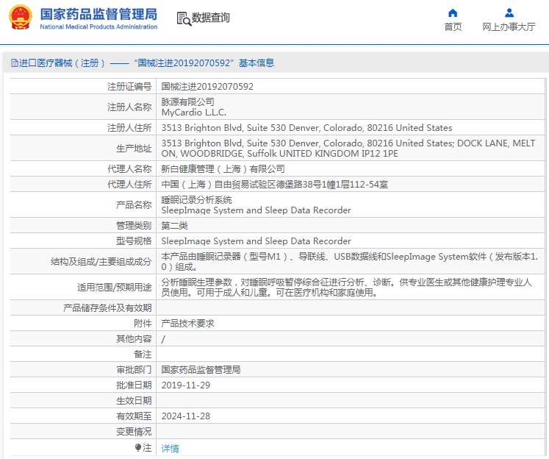Click the 生效日期 label
The width and height of the screenshot is (549, 459).
[x=134, y=401]
